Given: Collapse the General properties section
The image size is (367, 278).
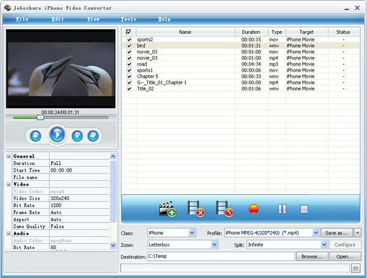Looking at the screenshot, I should pos(9,156).
